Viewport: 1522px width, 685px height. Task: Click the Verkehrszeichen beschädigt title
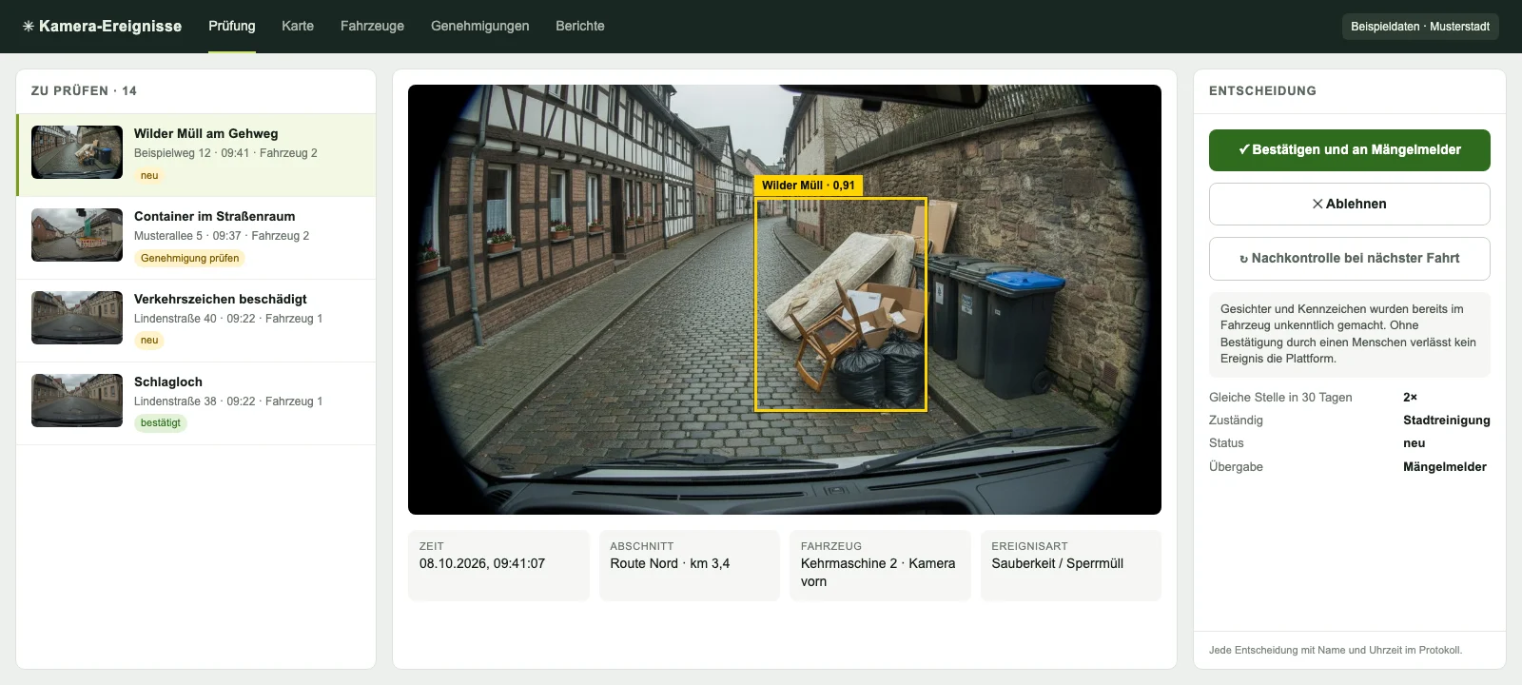221,299
